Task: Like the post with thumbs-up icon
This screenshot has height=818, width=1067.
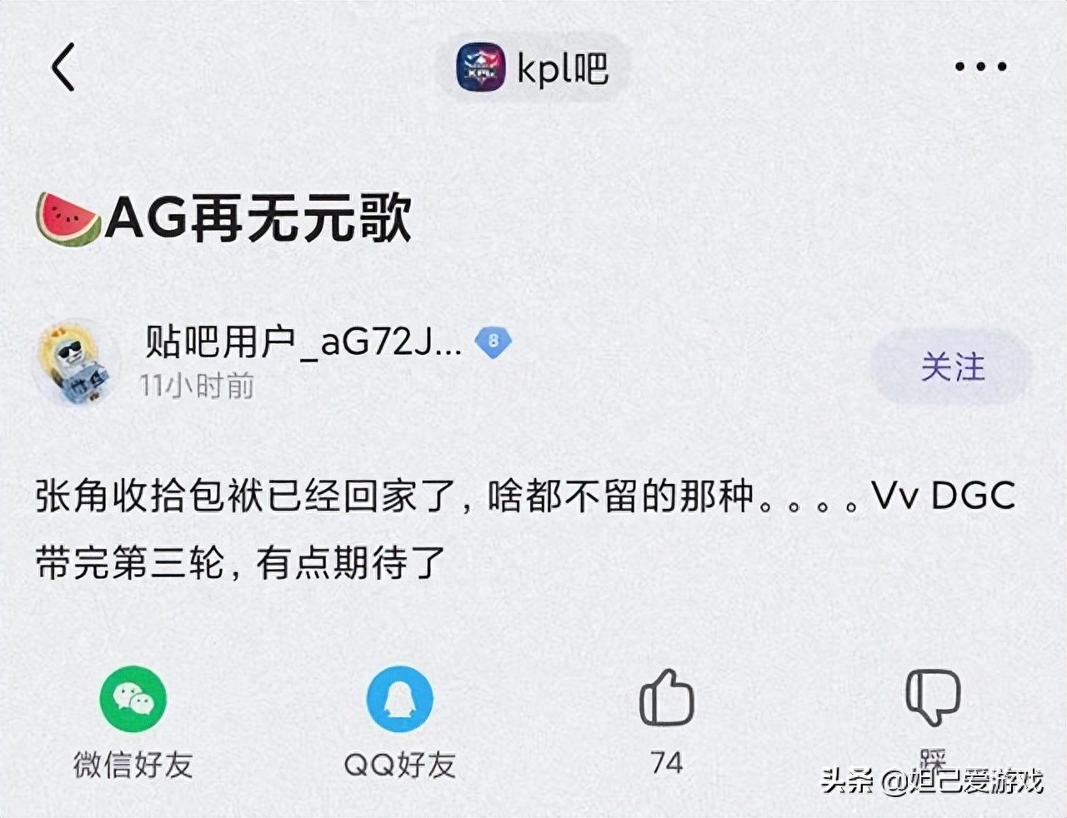Action: [667, 697]
